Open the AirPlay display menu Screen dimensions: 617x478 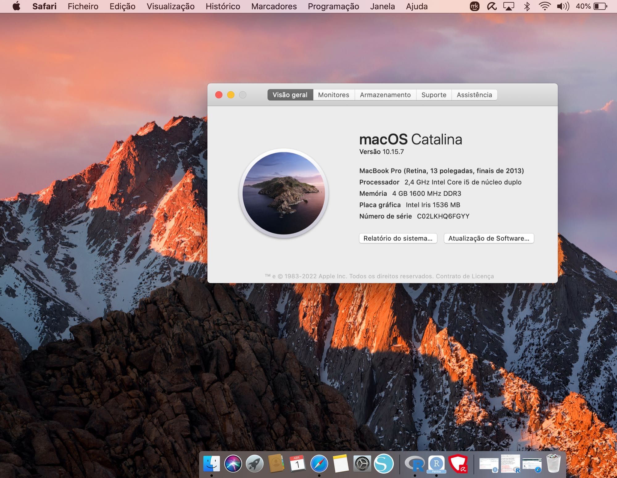tap(509, 6)
